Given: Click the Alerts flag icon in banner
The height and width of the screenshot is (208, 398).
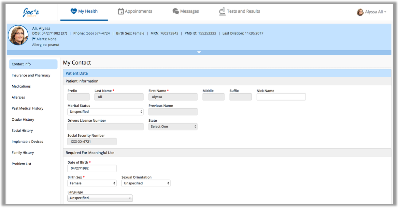Looking at the screenshot, I should tap(34, 39).
